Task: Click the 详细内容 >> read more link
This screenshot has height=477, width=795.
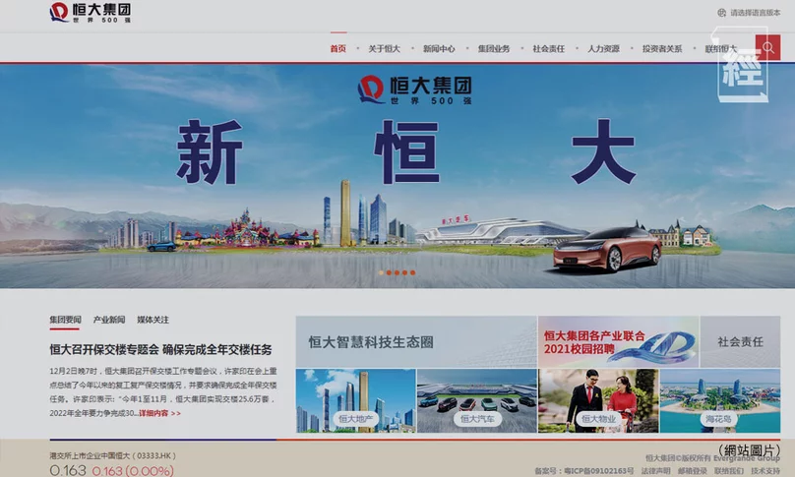Action: (159, 413)
